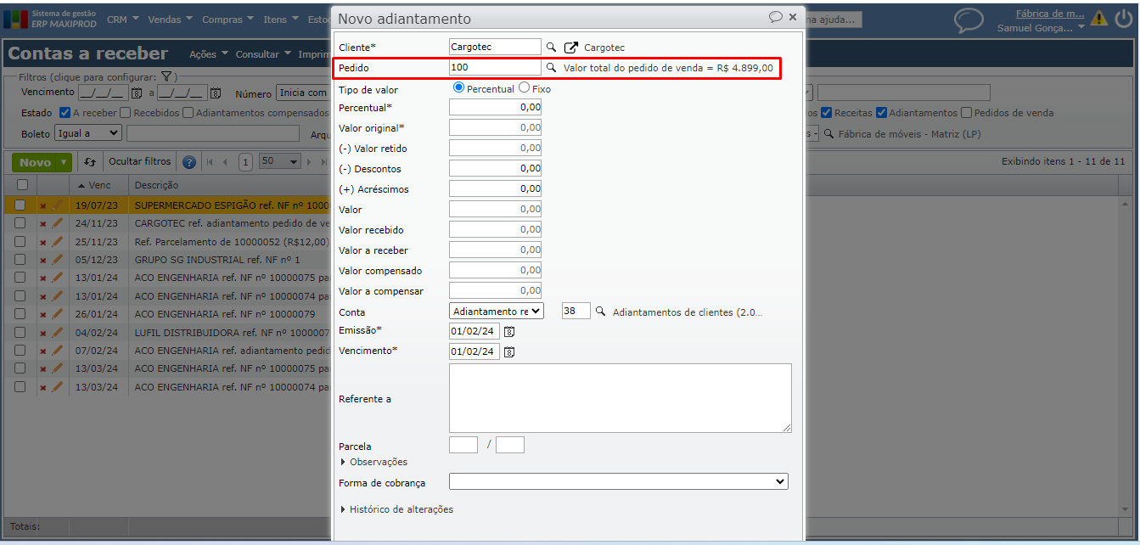
Task: Click the Pedido field containing 100
Action: (x=495, y=68)
